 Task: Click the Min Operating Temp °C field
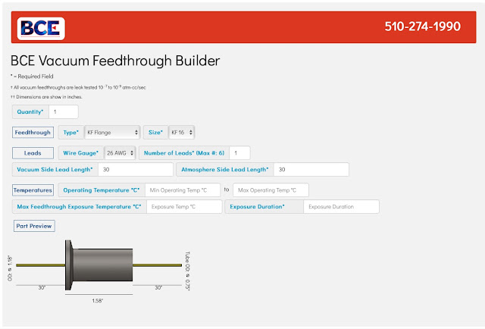[183, 190]
